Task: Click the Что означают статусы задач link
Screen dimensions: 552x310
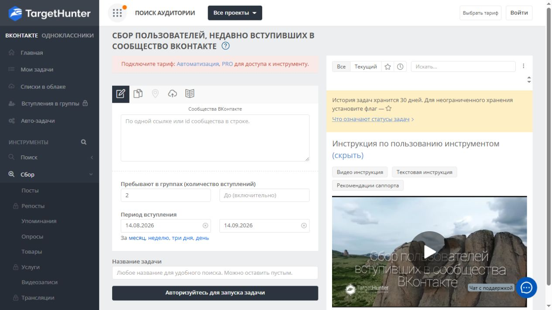Action: 371,119
